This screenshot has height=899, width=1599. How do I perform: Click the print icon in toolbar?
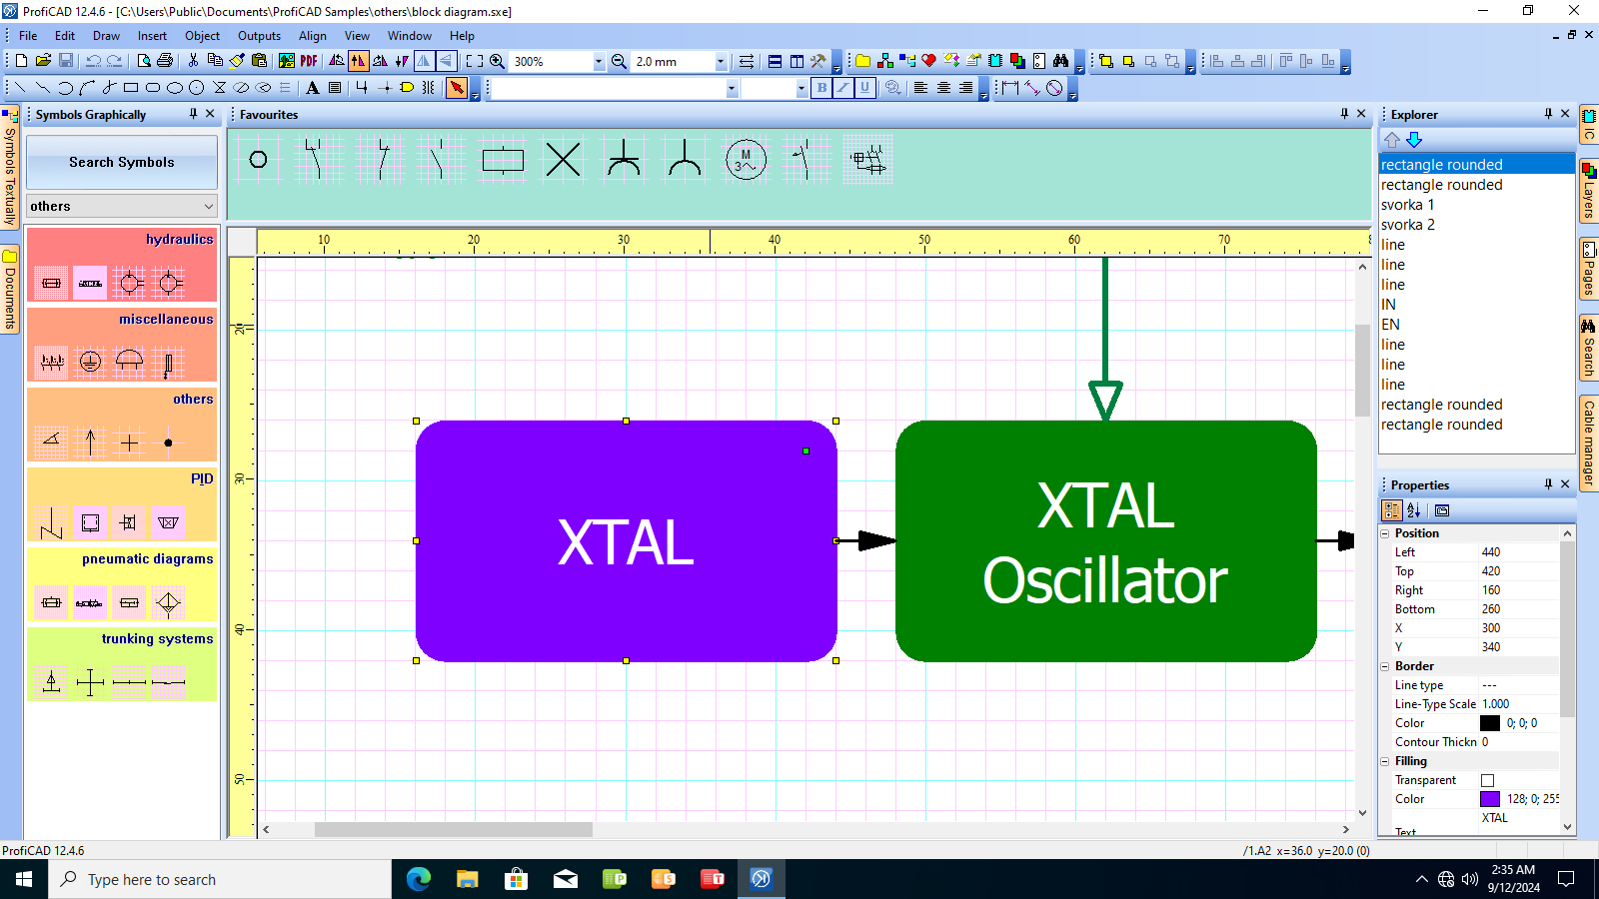[x=166, y=61]
